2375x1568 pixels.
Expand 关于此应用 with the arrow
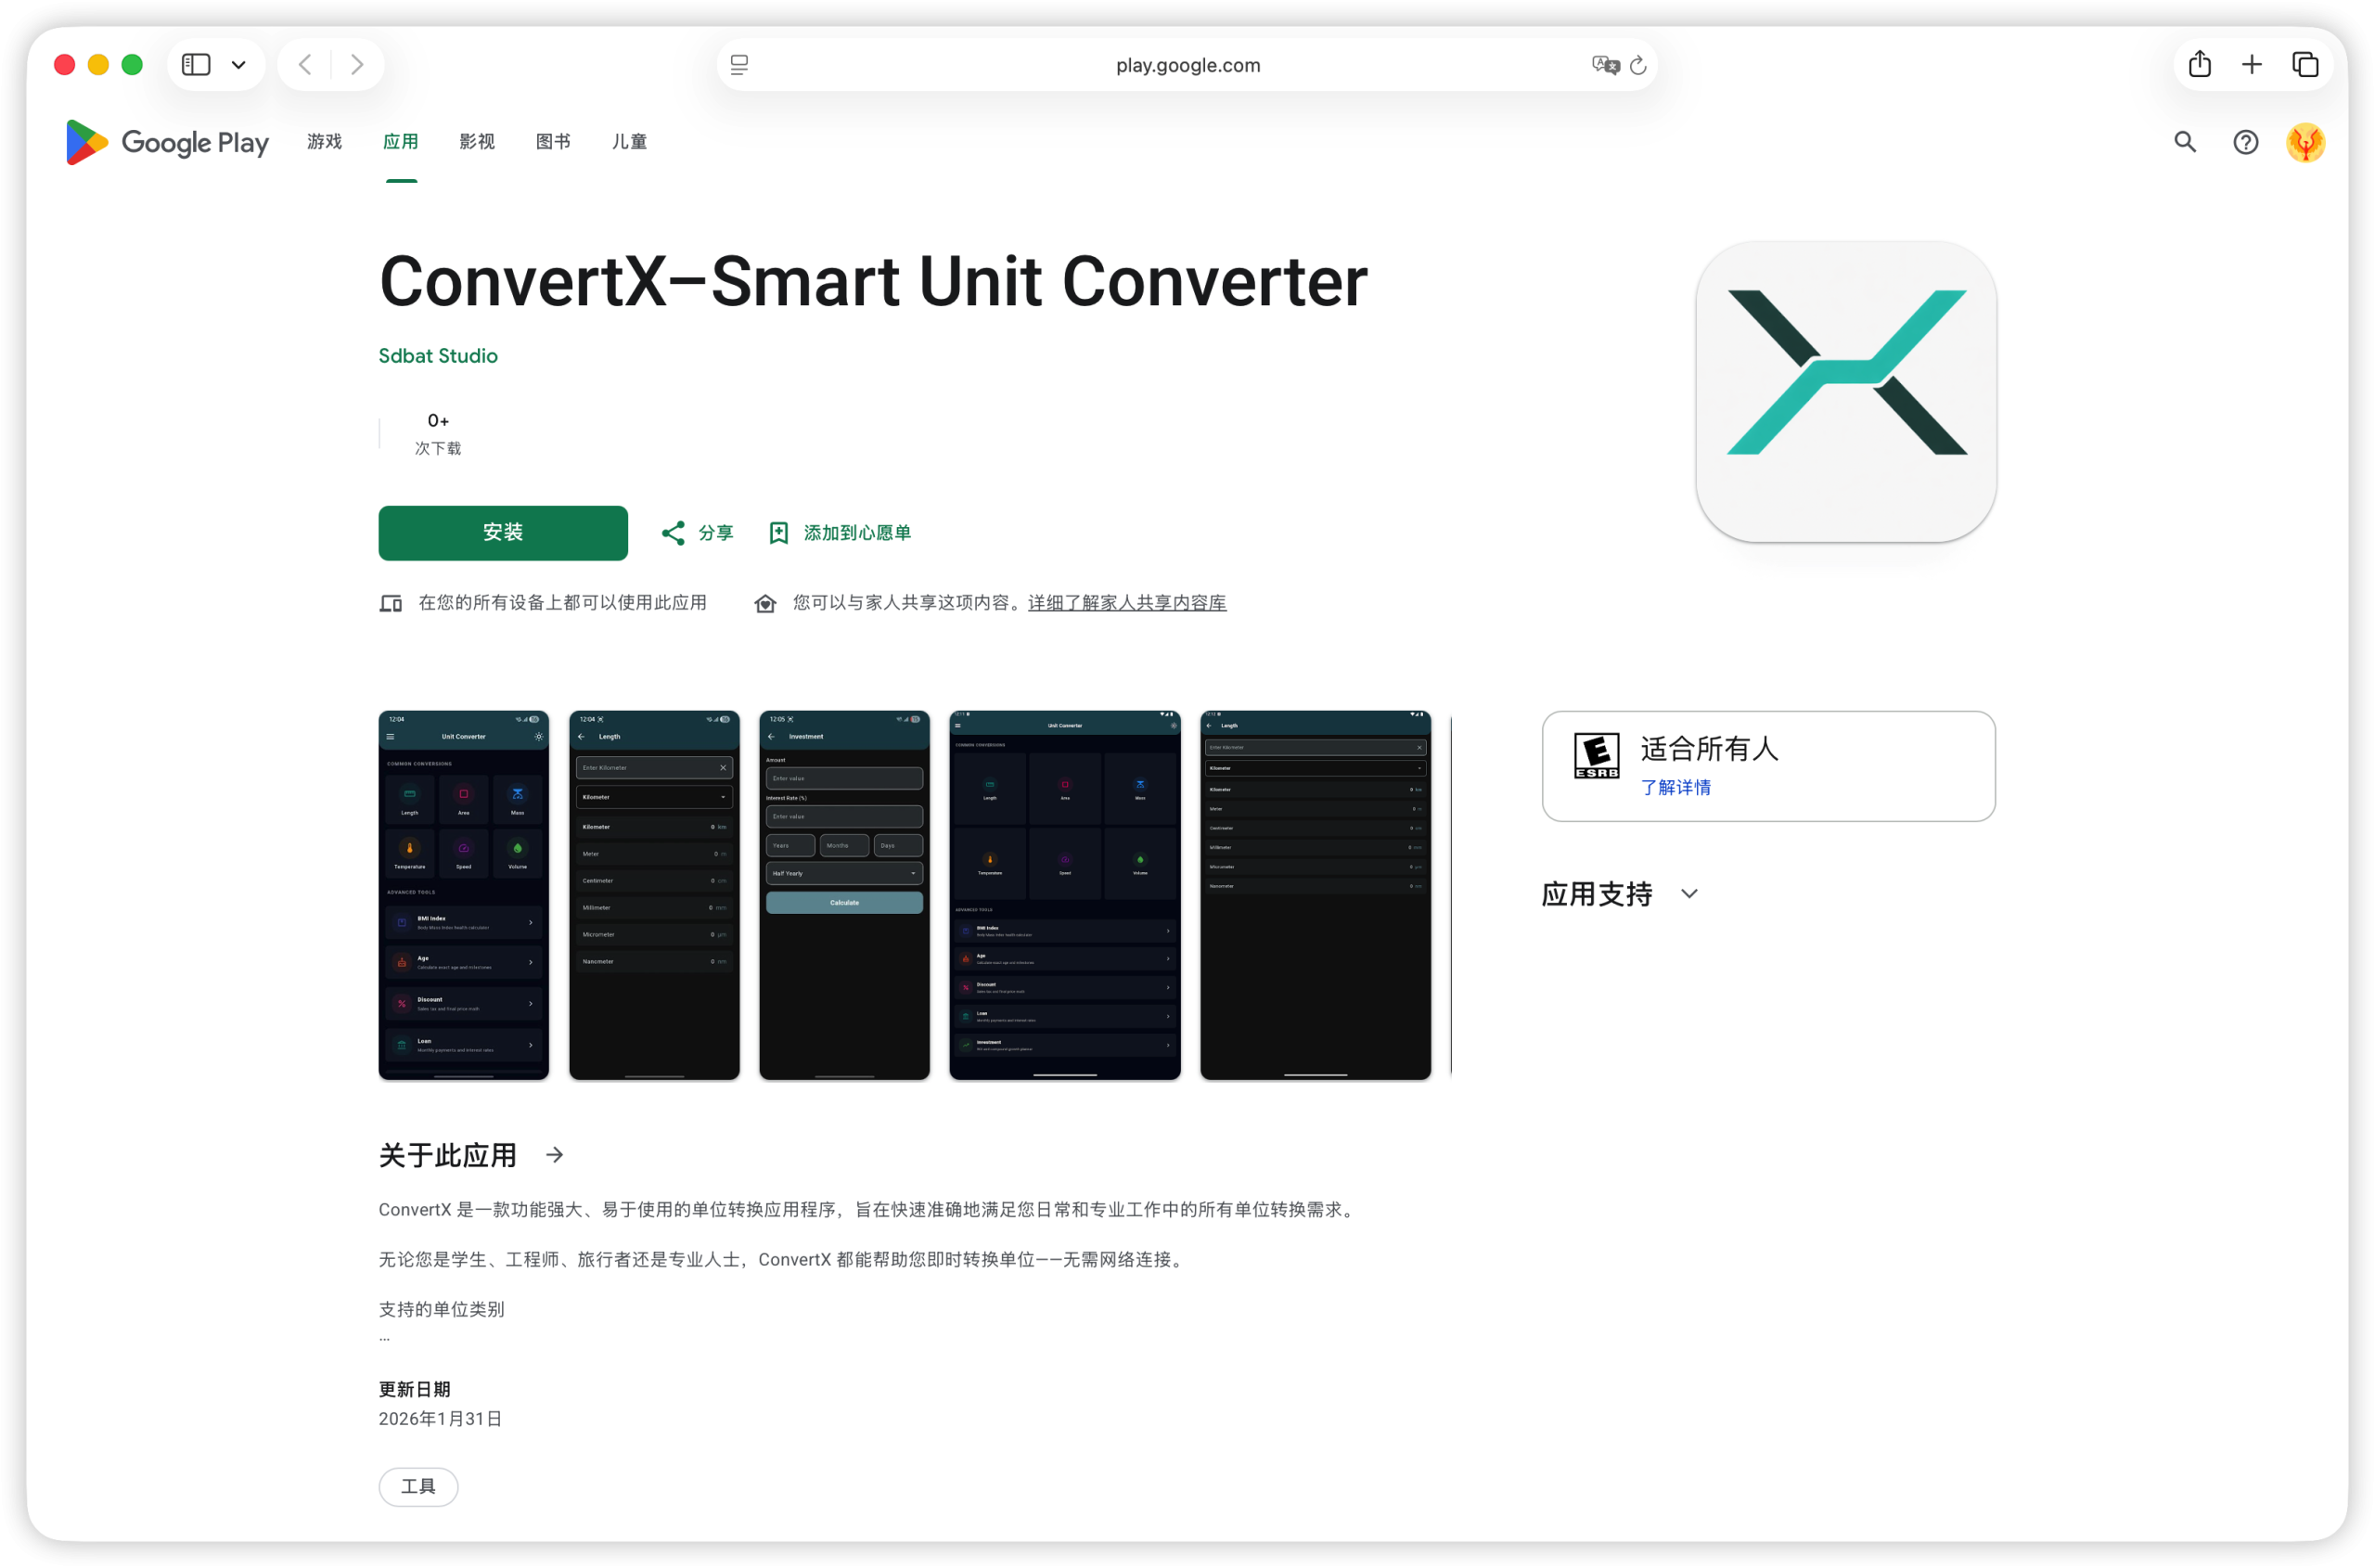tap(555, 1155)
